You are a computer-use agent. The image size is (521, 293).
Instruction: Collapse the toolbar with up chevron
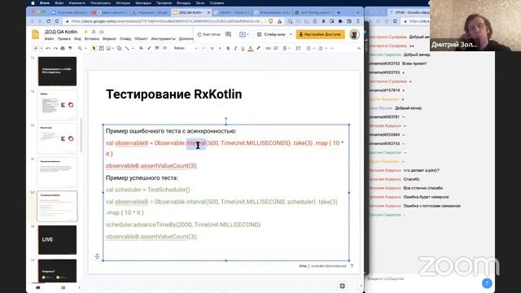(x=359, y=49)
